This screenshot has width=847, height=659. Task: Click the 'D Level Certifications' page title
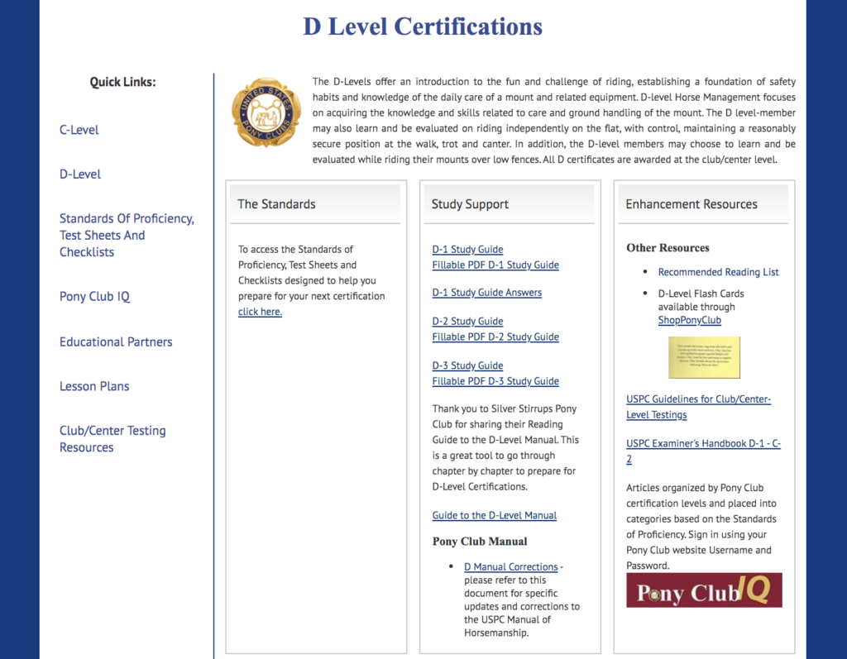tap(423, 26)
